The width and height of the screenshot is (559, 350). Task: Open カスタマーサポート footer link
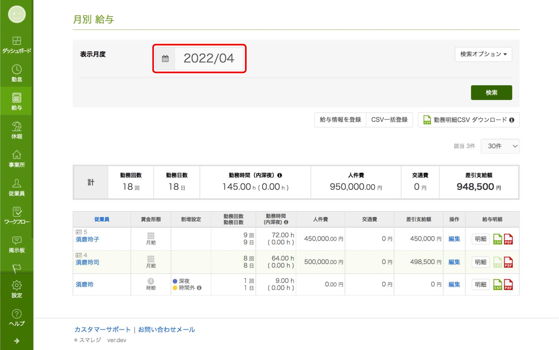(103, 330)
